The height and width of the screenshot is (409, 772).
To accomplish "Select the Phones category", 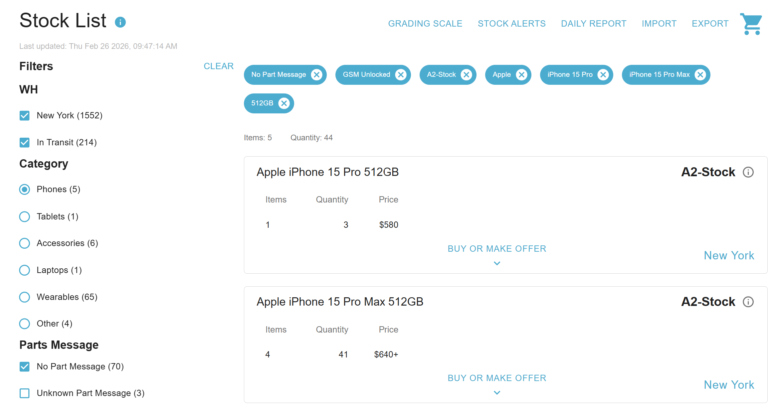I will pos(25,190).
